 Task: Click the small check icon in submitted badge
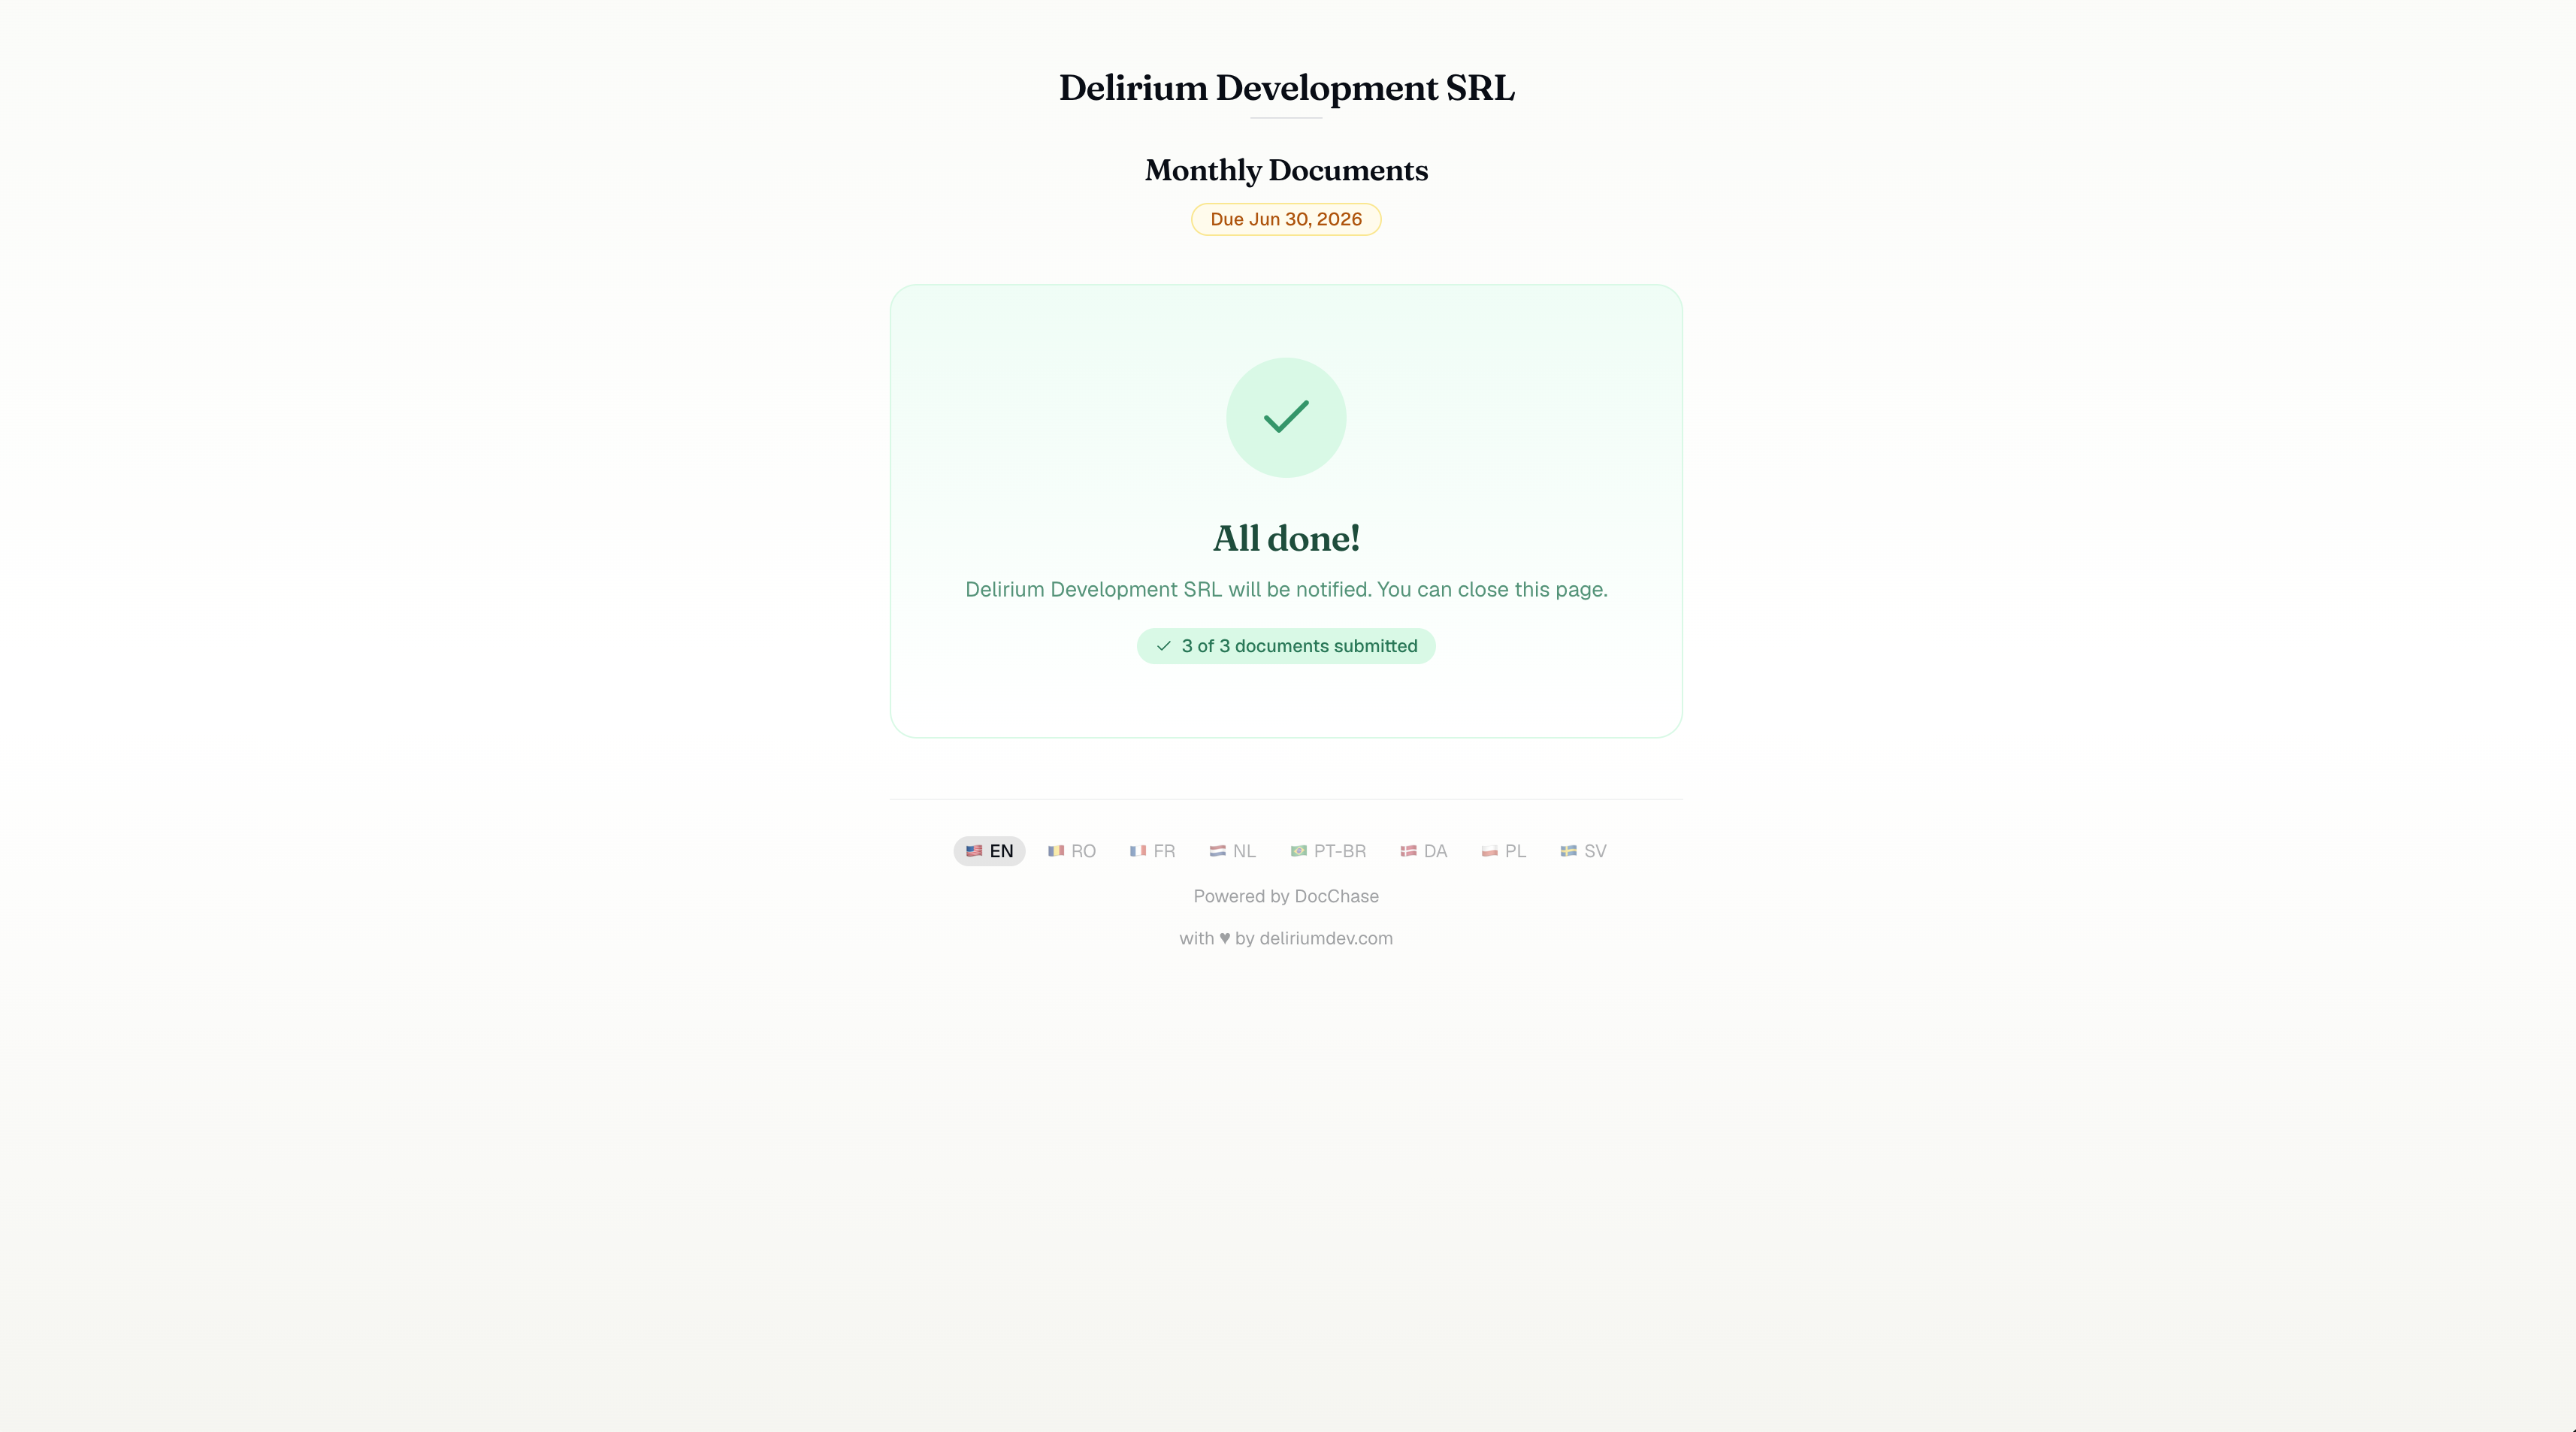(1164, 646)
